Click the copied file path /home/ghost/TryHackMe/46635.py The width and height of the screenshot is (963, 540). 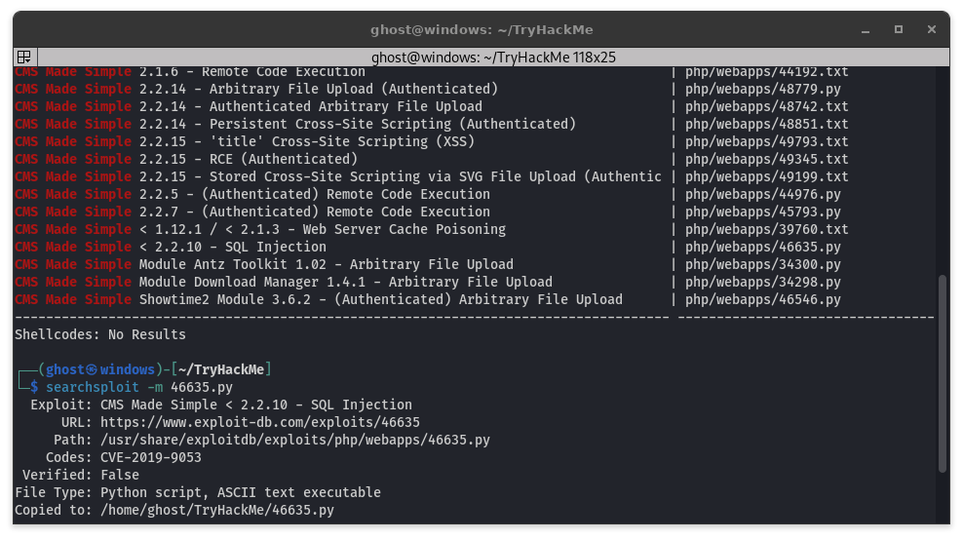coord(217,510)
